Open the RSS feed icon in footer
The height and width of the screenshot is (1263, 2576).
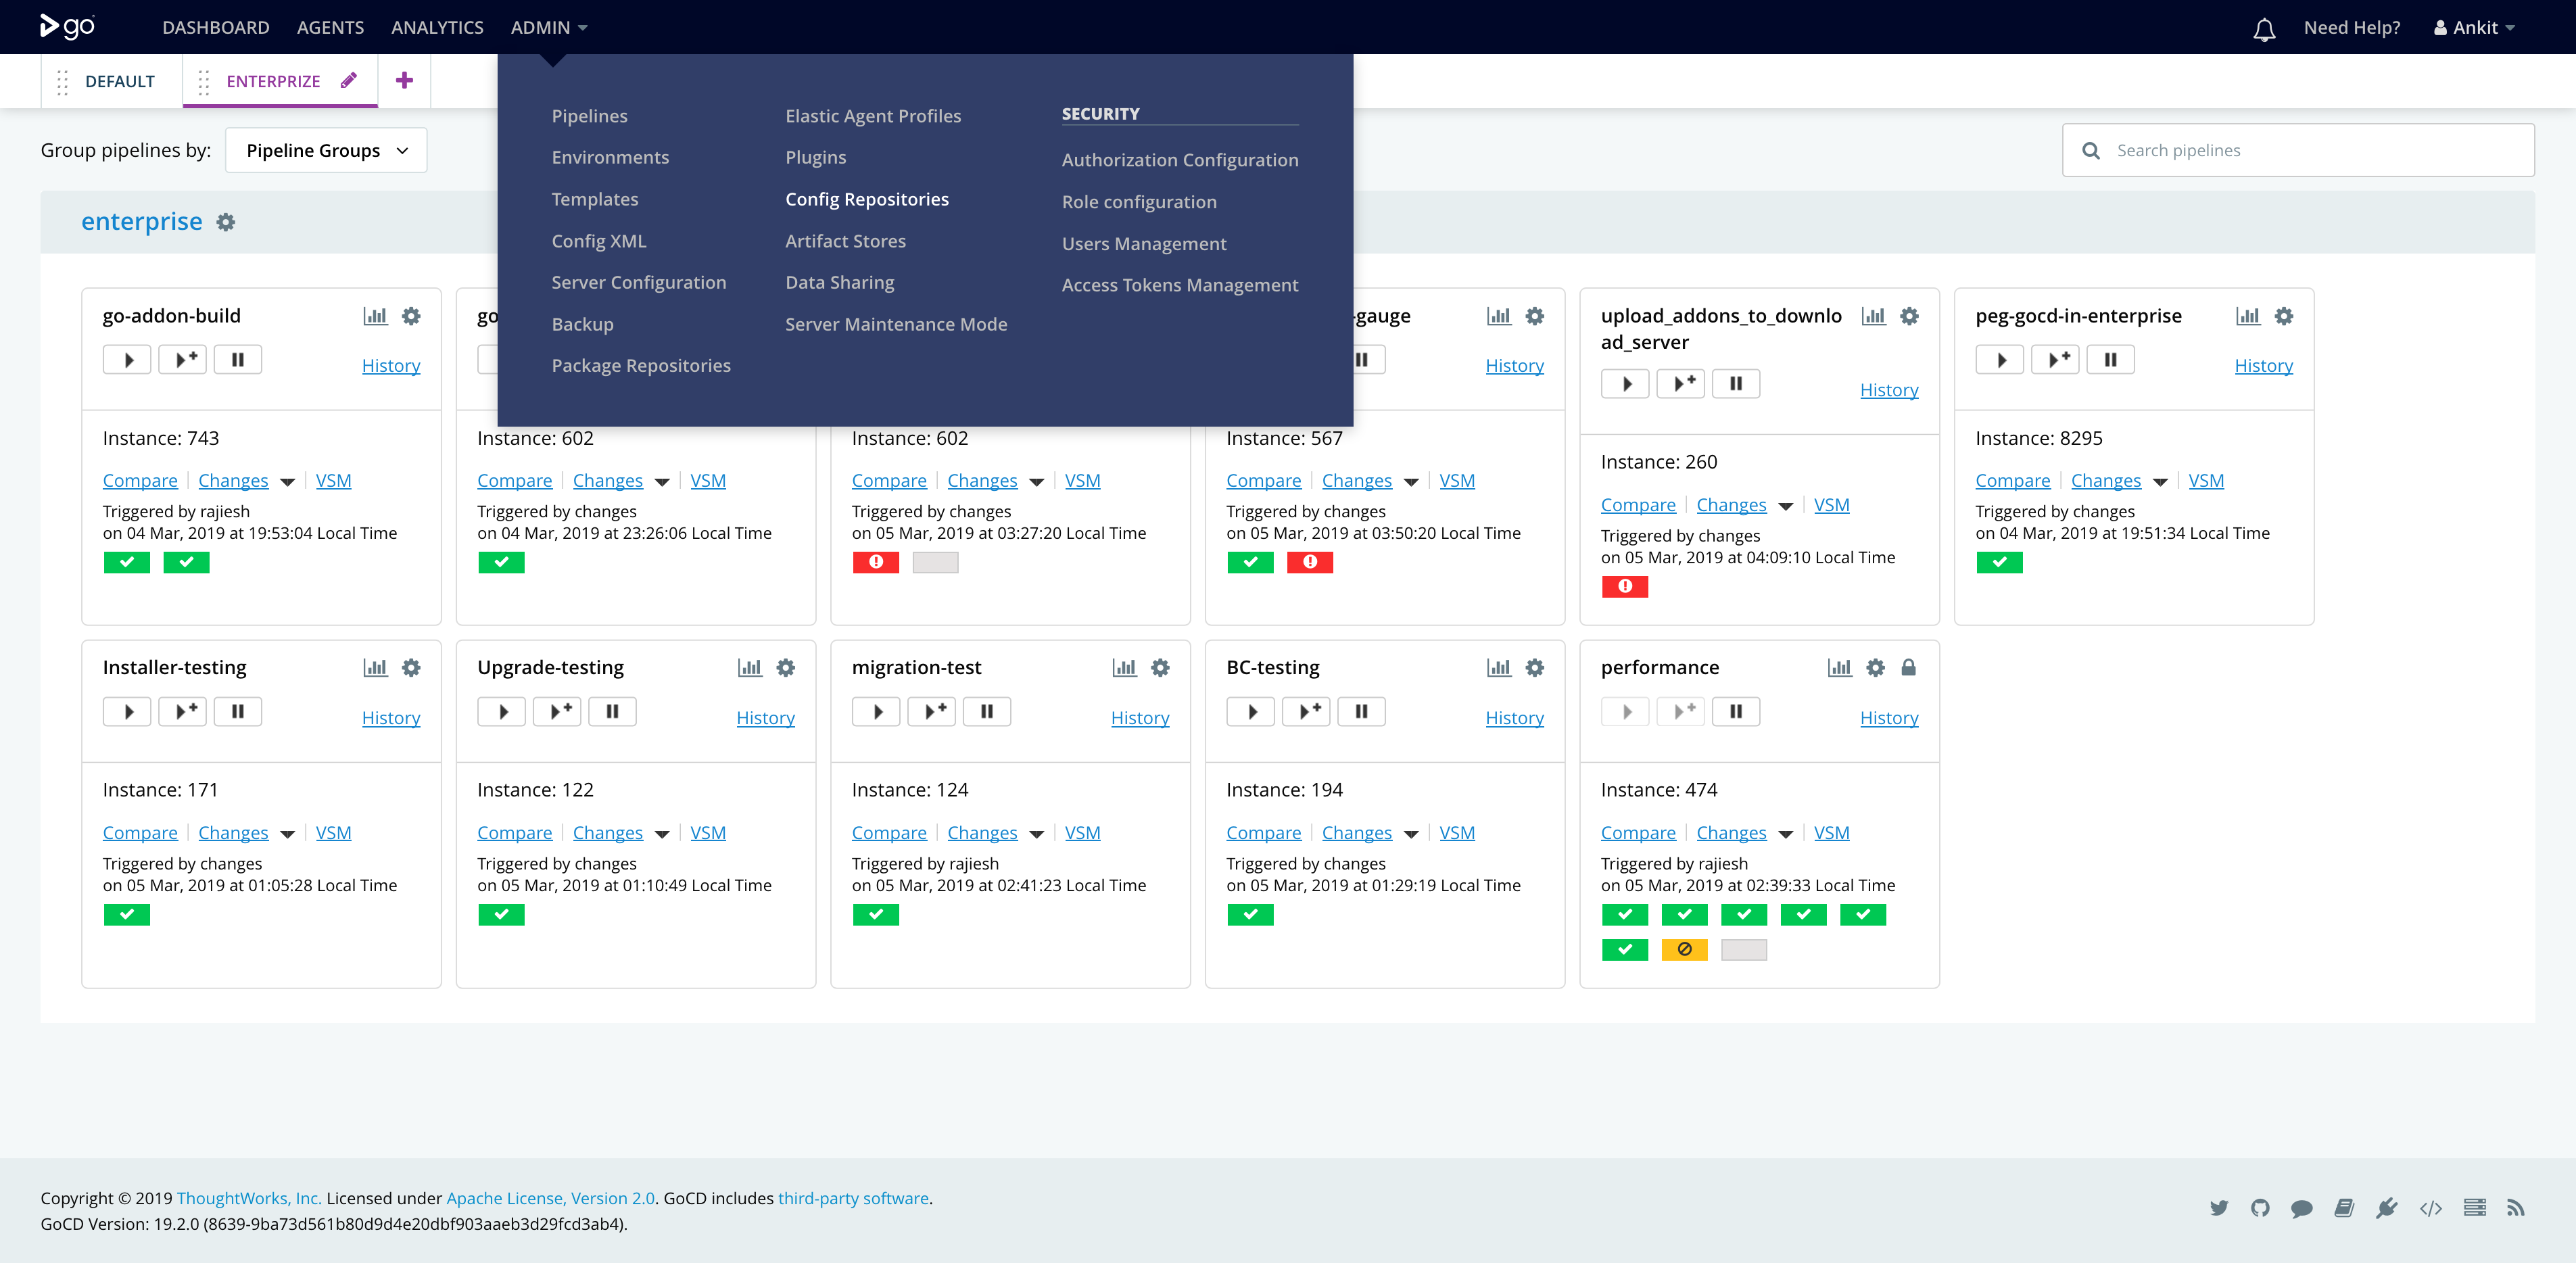click(x=2516, y=1208)
